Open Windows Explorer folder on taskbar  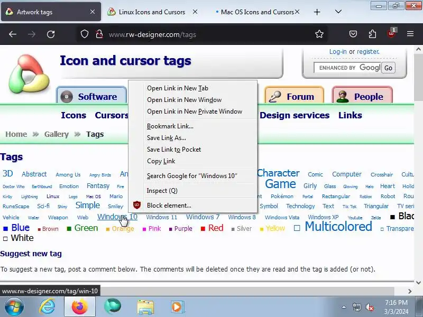click(x=145, y=307)
